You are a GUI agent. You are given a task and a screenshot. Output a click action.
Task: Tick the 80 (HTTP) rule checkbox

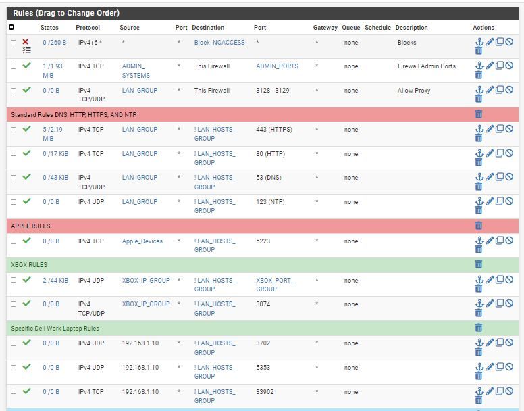coord(14,154)
